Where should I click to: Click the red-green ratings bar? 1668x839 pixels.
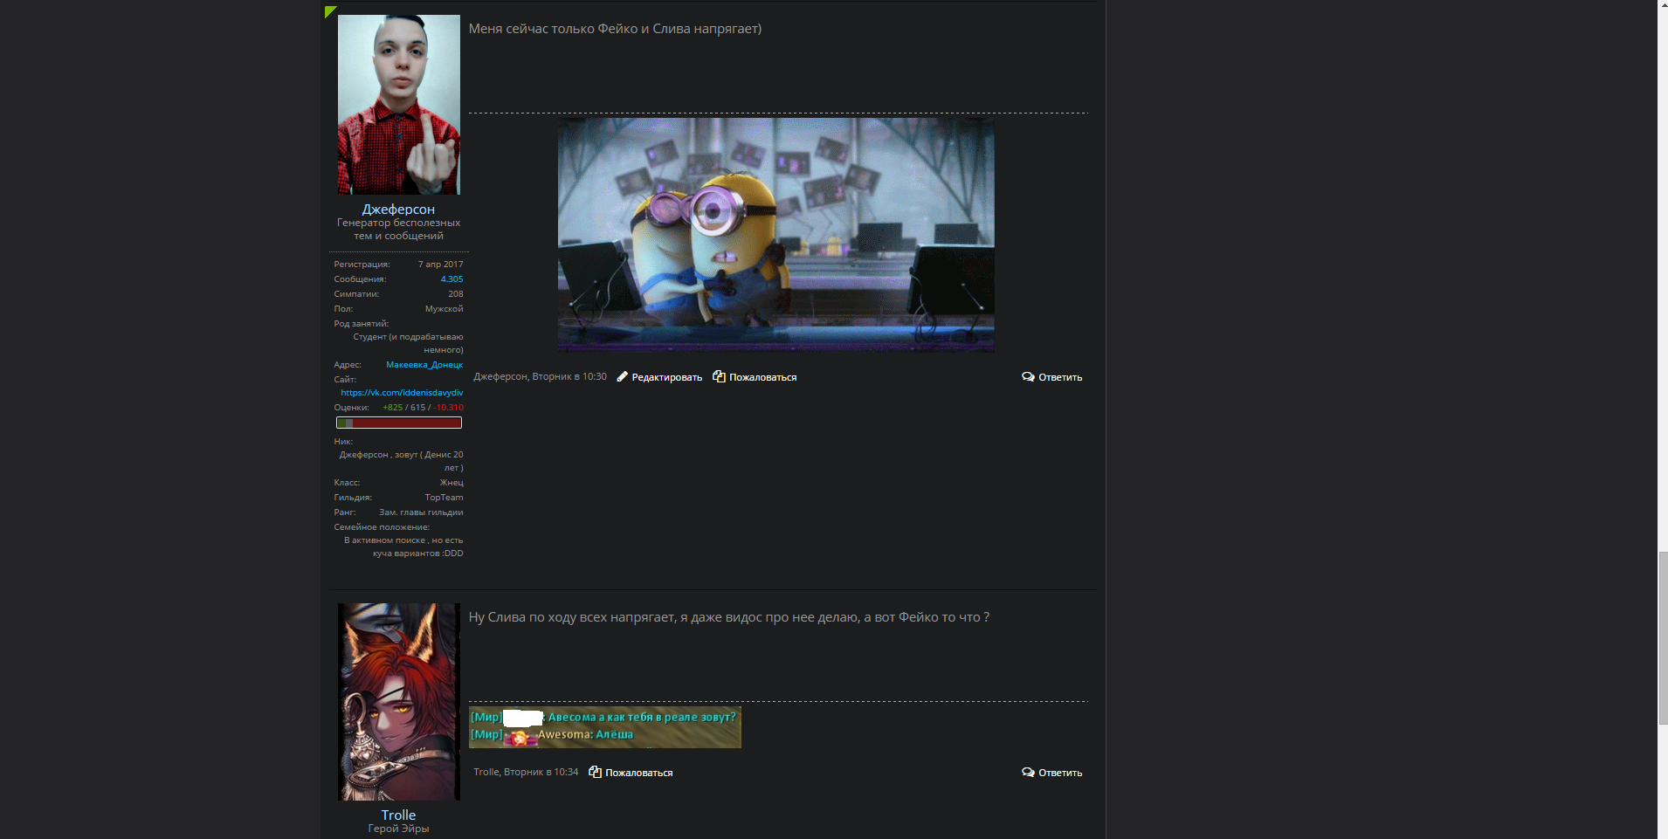[398, 423]
